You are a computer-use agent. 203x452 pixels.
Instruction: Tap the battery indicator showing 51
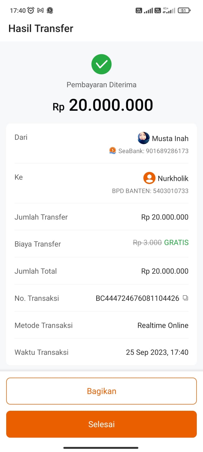(184, 10)
